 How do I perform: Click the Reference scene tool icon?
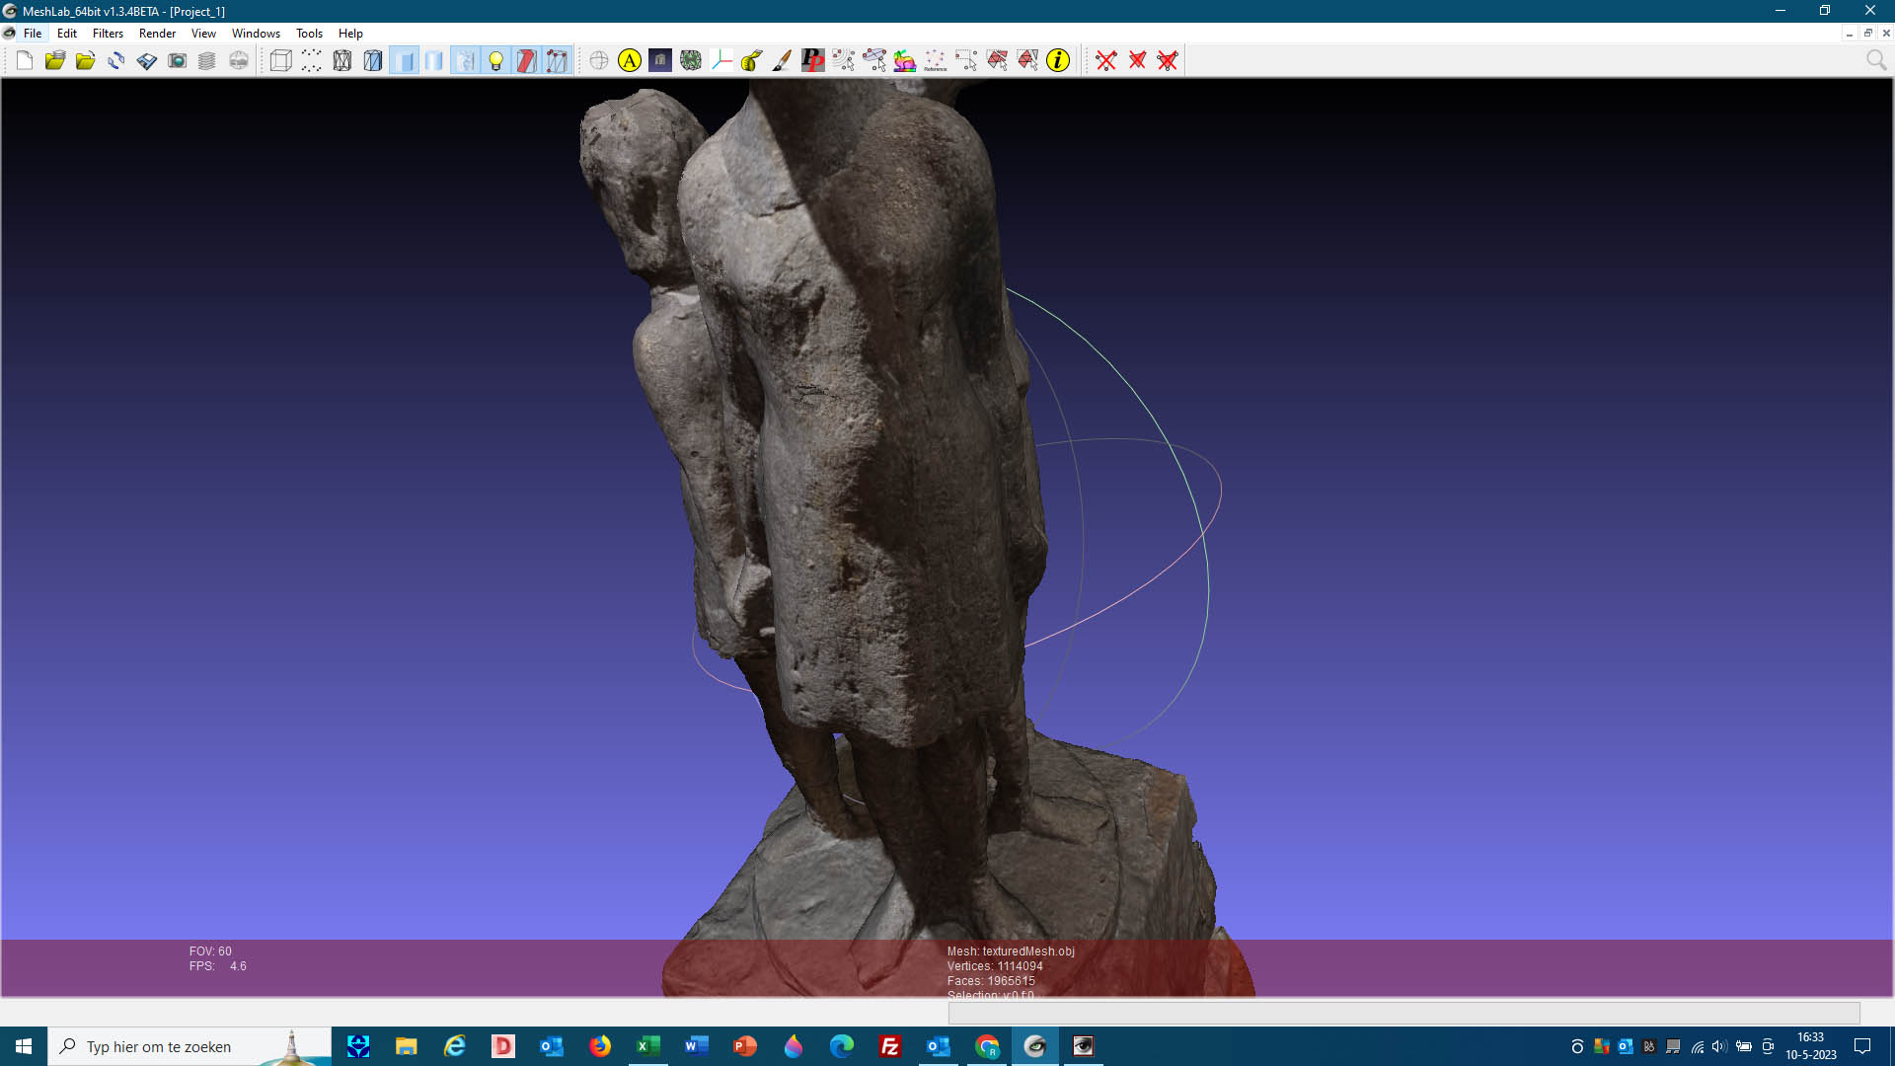coord(936,61)
